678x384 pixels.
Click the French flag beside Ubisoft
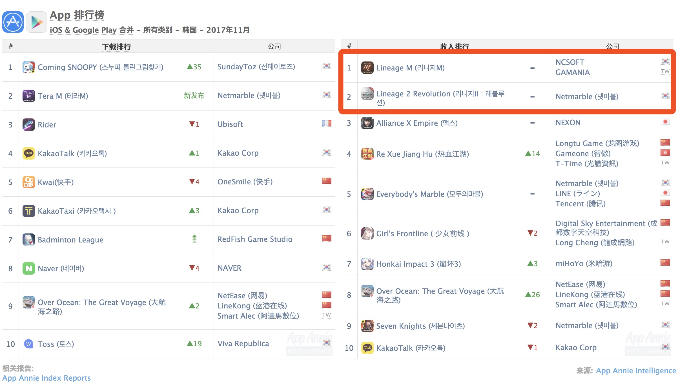click(x=327, y=123)
